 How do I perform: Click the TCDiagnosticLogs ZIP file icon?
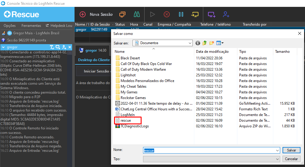118,126
